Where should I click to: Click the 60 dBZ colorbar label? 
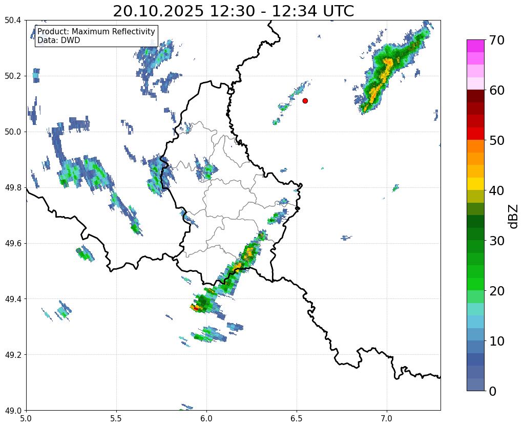[x=497, y=90]
